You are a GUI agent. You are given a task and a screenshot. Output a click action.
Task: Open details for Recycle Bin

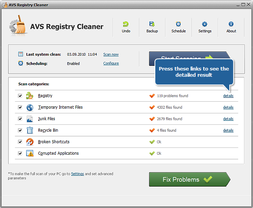point(228,130)
